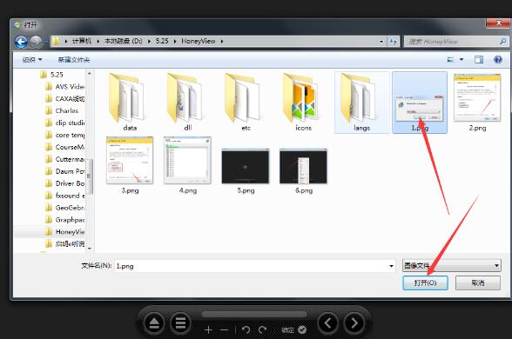512x339 pixels.
Task: Click 计算机 in the address path
Action: [x=82, y=41]
